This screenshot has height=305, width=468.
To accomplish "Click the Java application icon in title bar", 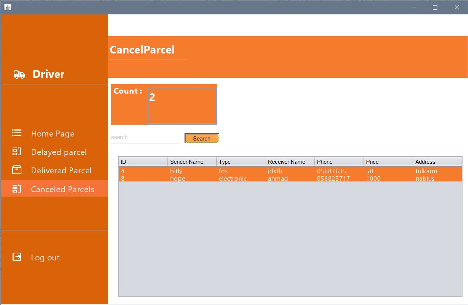I will (x=7, y=7).
